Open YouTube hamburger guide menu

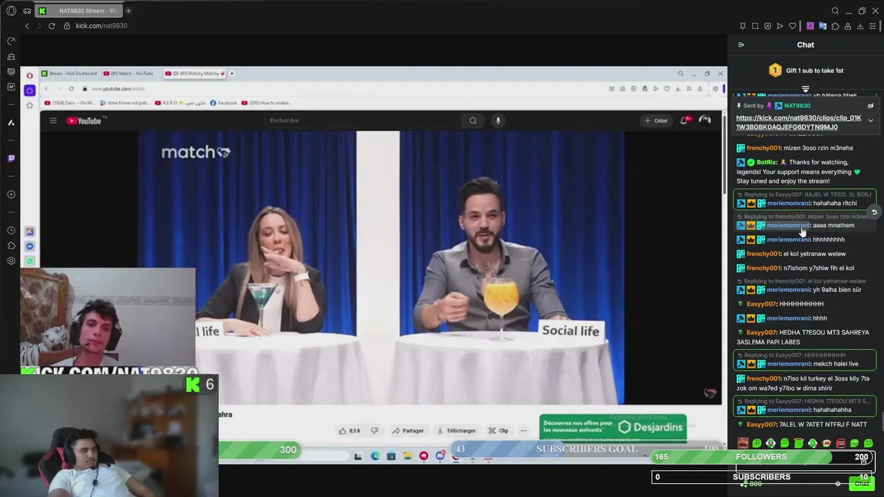[x=53, y=121]
